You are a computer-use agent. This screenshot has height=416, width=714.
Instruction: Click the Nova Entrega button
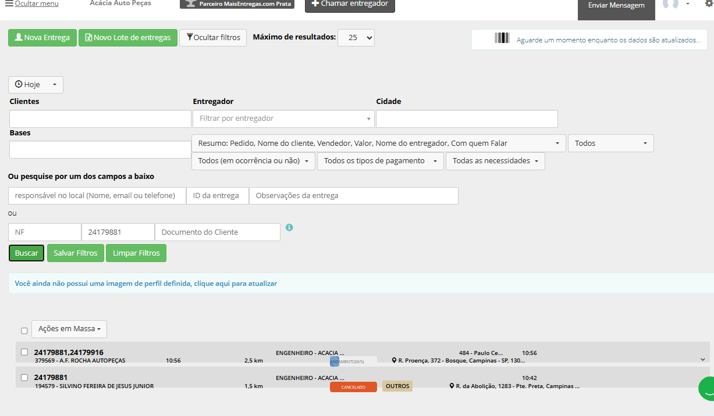click(42, 38)
